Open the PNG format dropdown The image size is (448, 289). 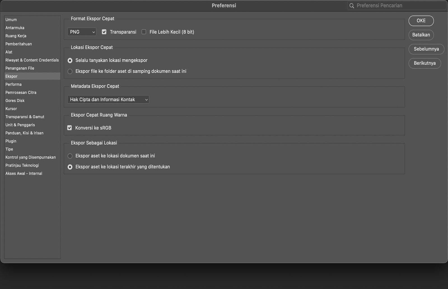82,32
